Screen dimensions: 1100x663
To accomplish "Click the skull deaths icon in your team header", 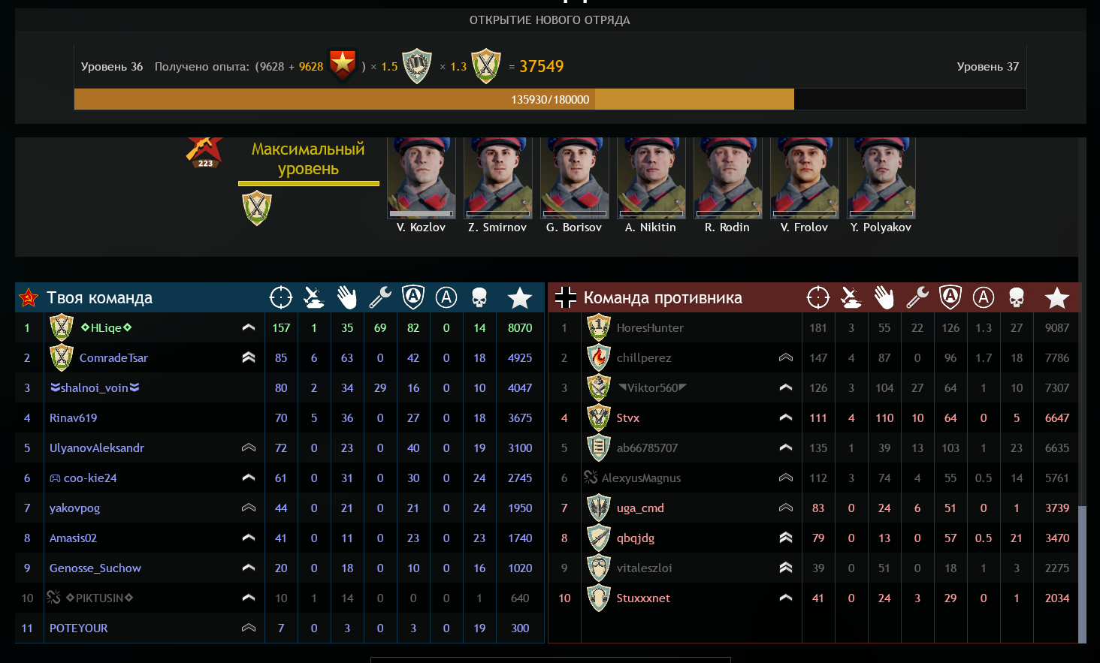I will coord(479,298).
